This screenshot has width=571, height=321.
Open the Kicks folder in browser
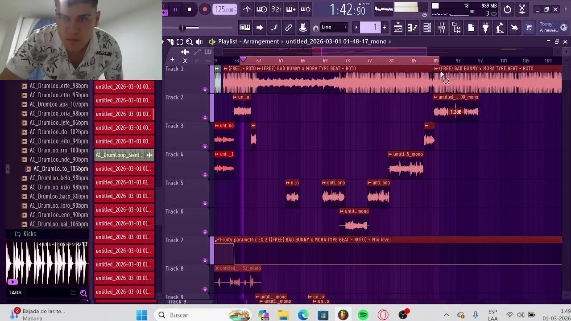click(x=29, y=234)
